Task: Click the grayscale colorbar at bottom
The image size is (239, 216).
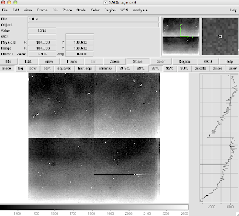Action: (x=94, y=207)
